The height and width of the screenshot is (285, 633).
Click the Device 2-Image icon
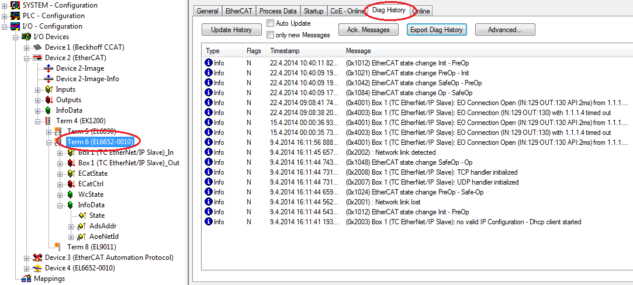[x=49, y=68]
